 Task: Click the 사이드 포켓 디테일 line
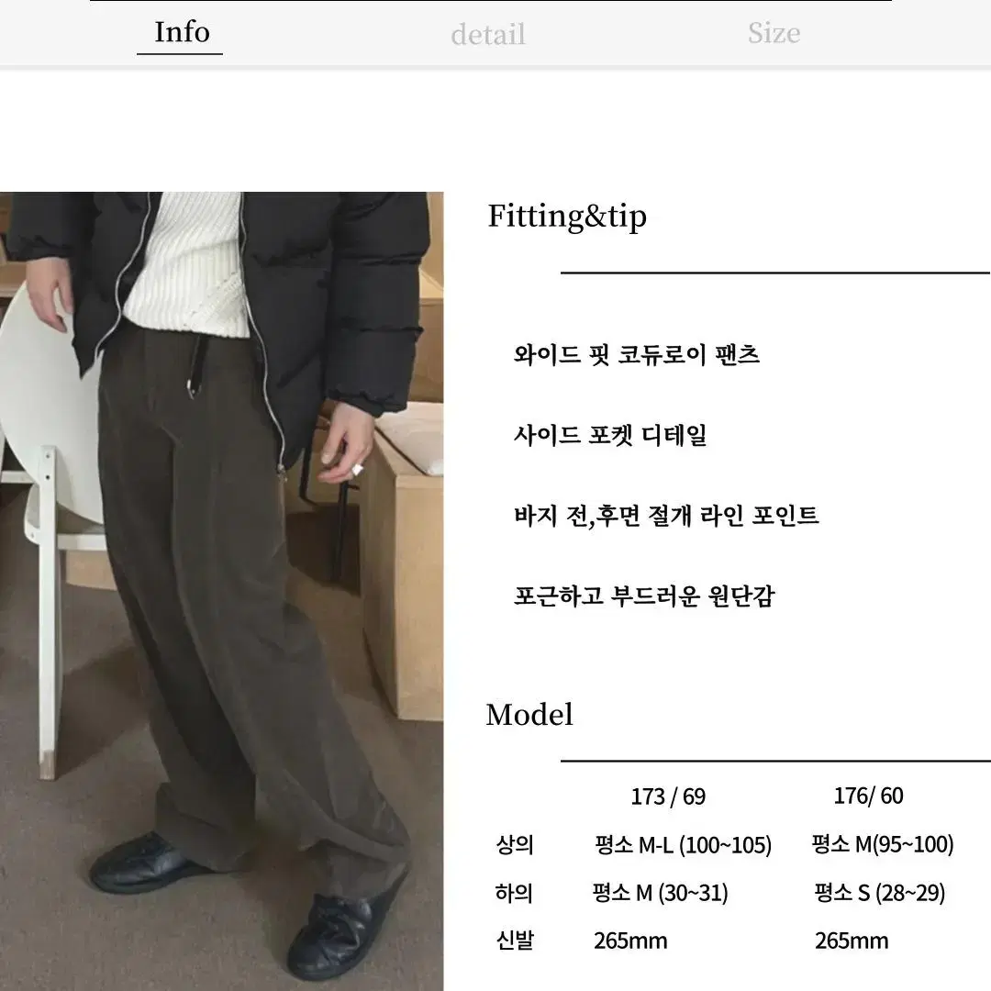[x=610, y=435]
